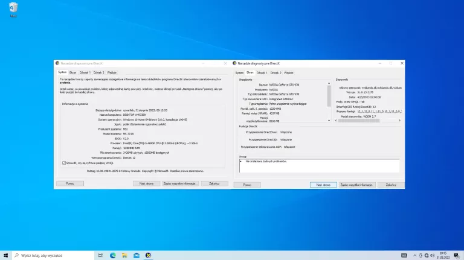Click the drivers panel scroll-right arrow

point(399,121)
